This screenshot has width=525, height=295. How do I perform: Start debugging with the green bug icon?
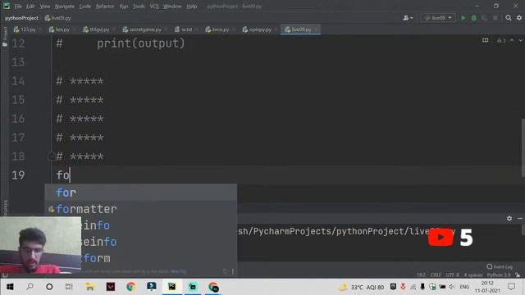point(474,18)
